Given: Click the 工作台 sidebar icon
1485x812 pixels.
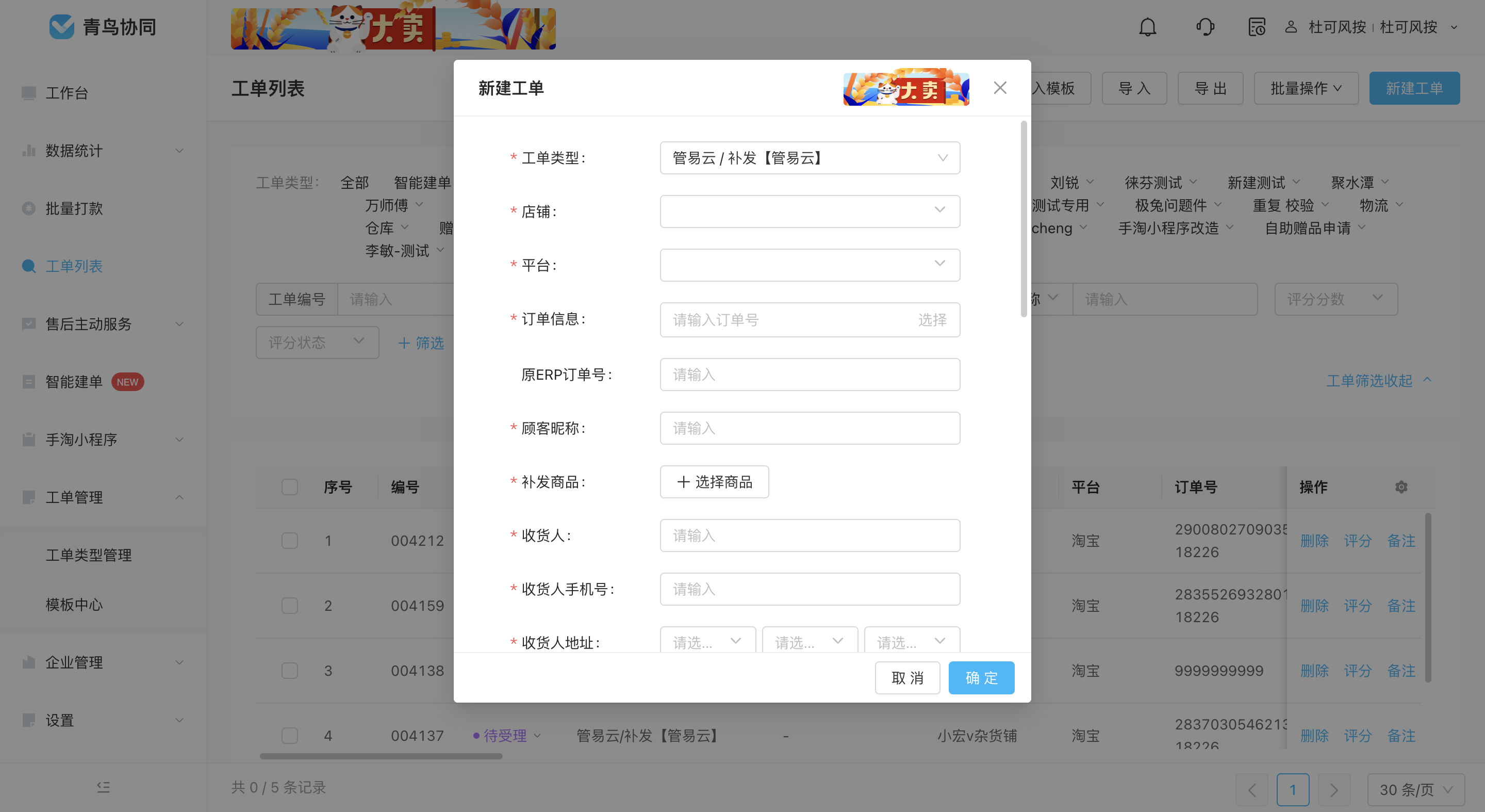Looking at the screenshot, I should [x=28, y=93].
